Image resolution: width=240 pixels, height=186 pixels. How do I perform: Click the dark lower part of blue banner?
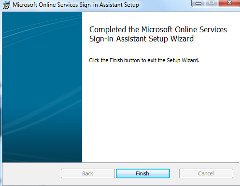pos(42,148)
